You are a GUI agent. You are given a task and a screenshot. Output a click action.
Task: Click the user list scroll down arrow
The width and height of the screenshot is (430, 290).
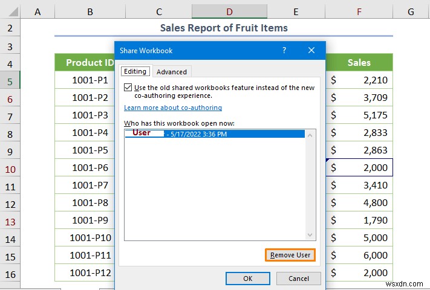(x=310, y=235)
